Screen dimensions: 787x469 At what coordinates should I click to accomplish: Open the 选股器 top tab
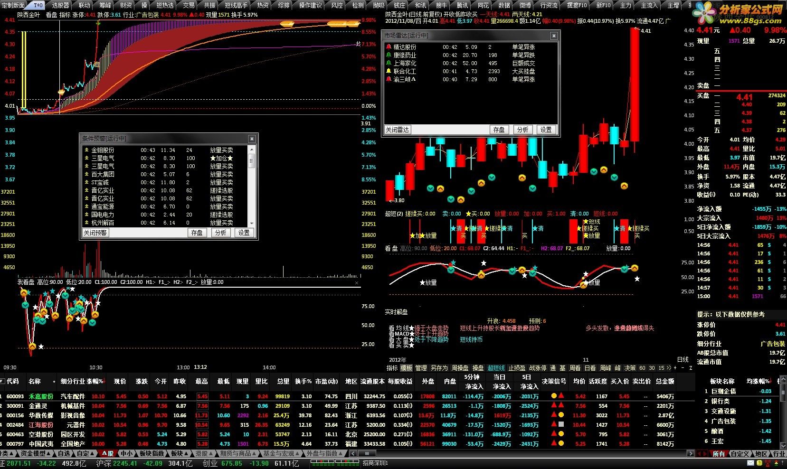[60, 5]
